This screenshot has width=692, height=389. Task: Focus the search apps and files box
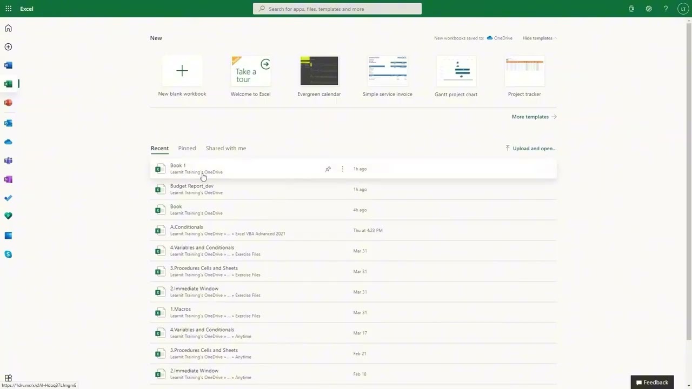(337, 9)
